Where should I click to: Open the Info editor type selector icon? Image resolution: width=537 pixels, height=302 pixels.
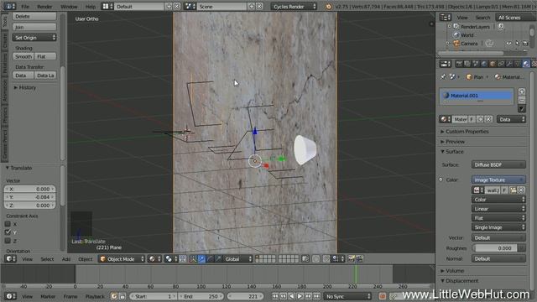tap(9, 6)
